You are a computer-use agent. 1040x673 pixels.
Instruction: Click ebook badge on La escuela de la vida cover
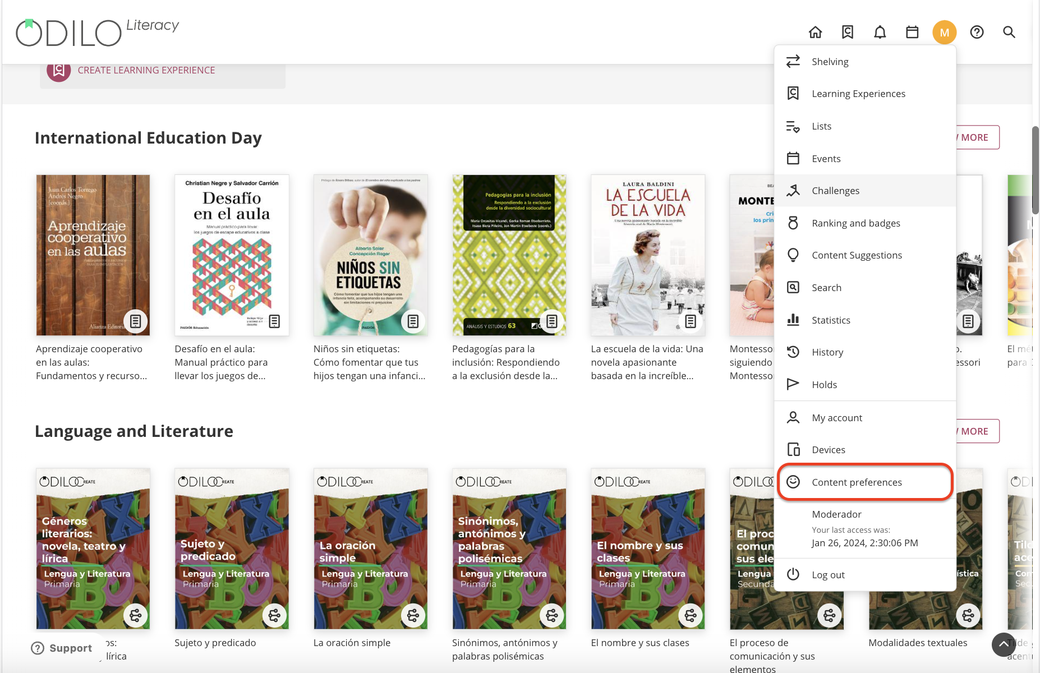(691, 321)
